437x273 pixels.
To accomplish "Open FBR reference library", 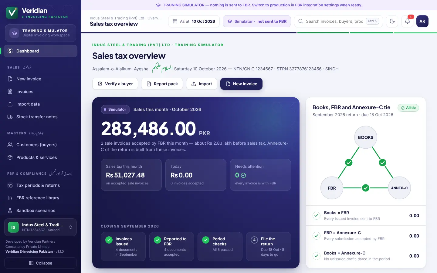I will [x=41, y=198].
